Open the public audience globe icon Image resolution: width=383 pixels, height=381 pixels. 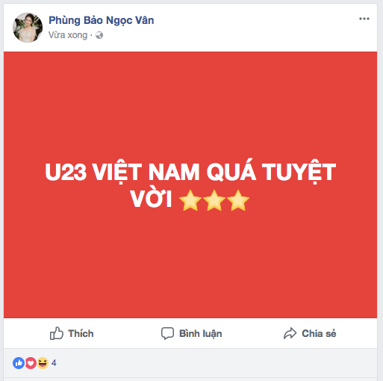(x=99, y=35)
